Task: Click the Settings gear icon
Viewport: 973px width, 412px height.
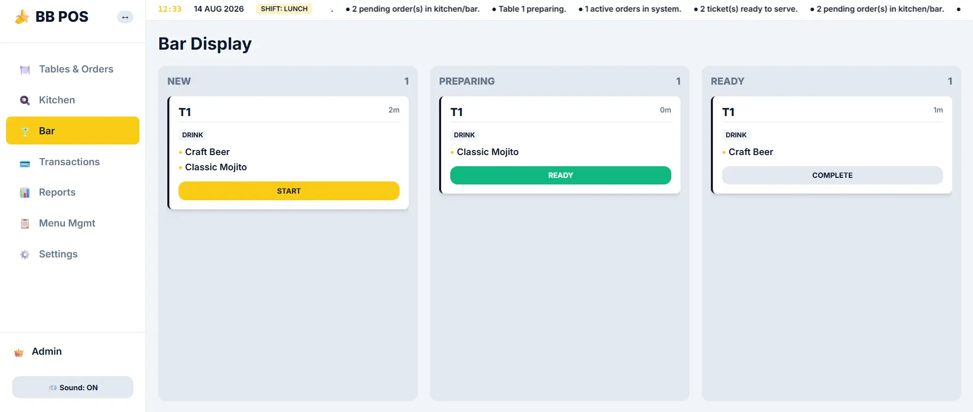Action: 25,254
